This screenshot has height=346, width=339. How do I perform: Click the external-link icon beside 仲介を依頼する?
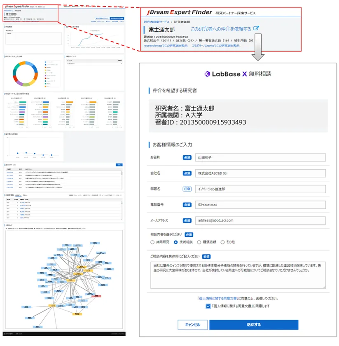point(256,28)
